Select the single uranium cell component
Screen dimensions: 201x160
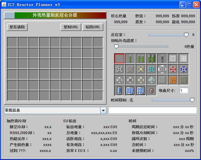pyautogui.click(x=130, y=59)
